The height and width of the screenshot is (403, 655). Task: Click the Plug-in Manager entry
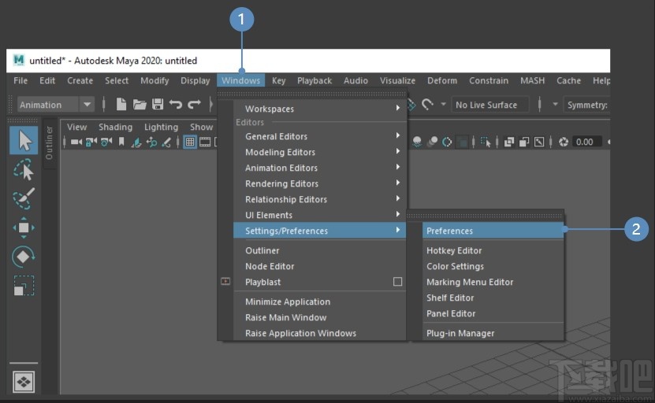(460, 333)
